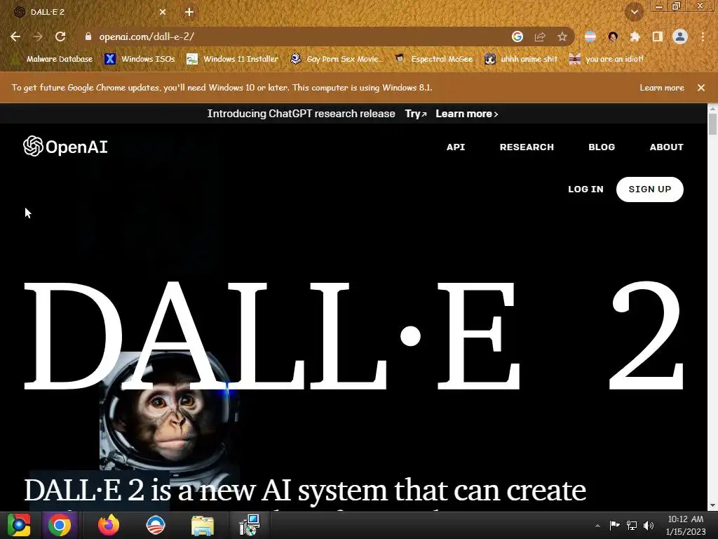The image size is (718, 539).
Task: Open Chrome three-dot menu
Action: [x=703, y=36]
